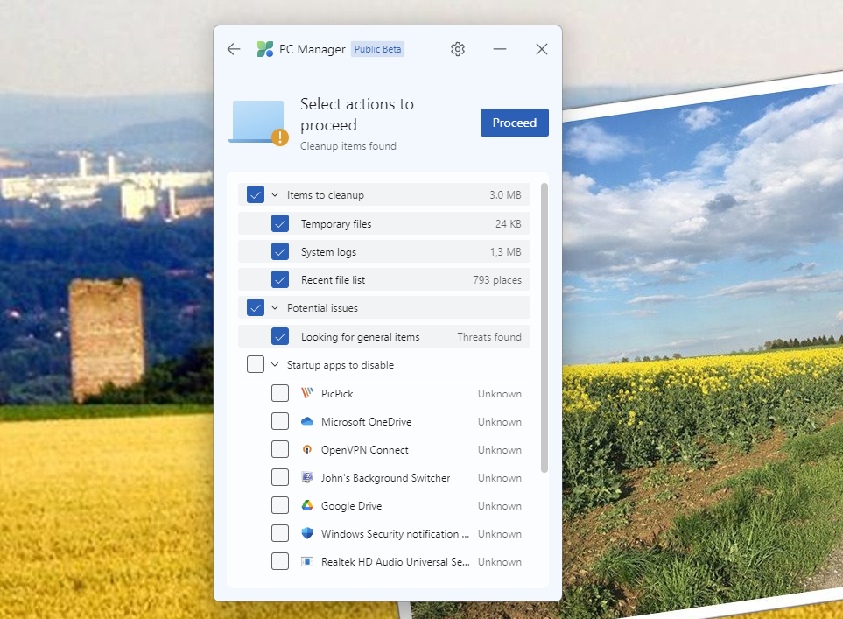843x619 pixels.
Task: Go back using the arrow button
Action: tap(233, 49)
